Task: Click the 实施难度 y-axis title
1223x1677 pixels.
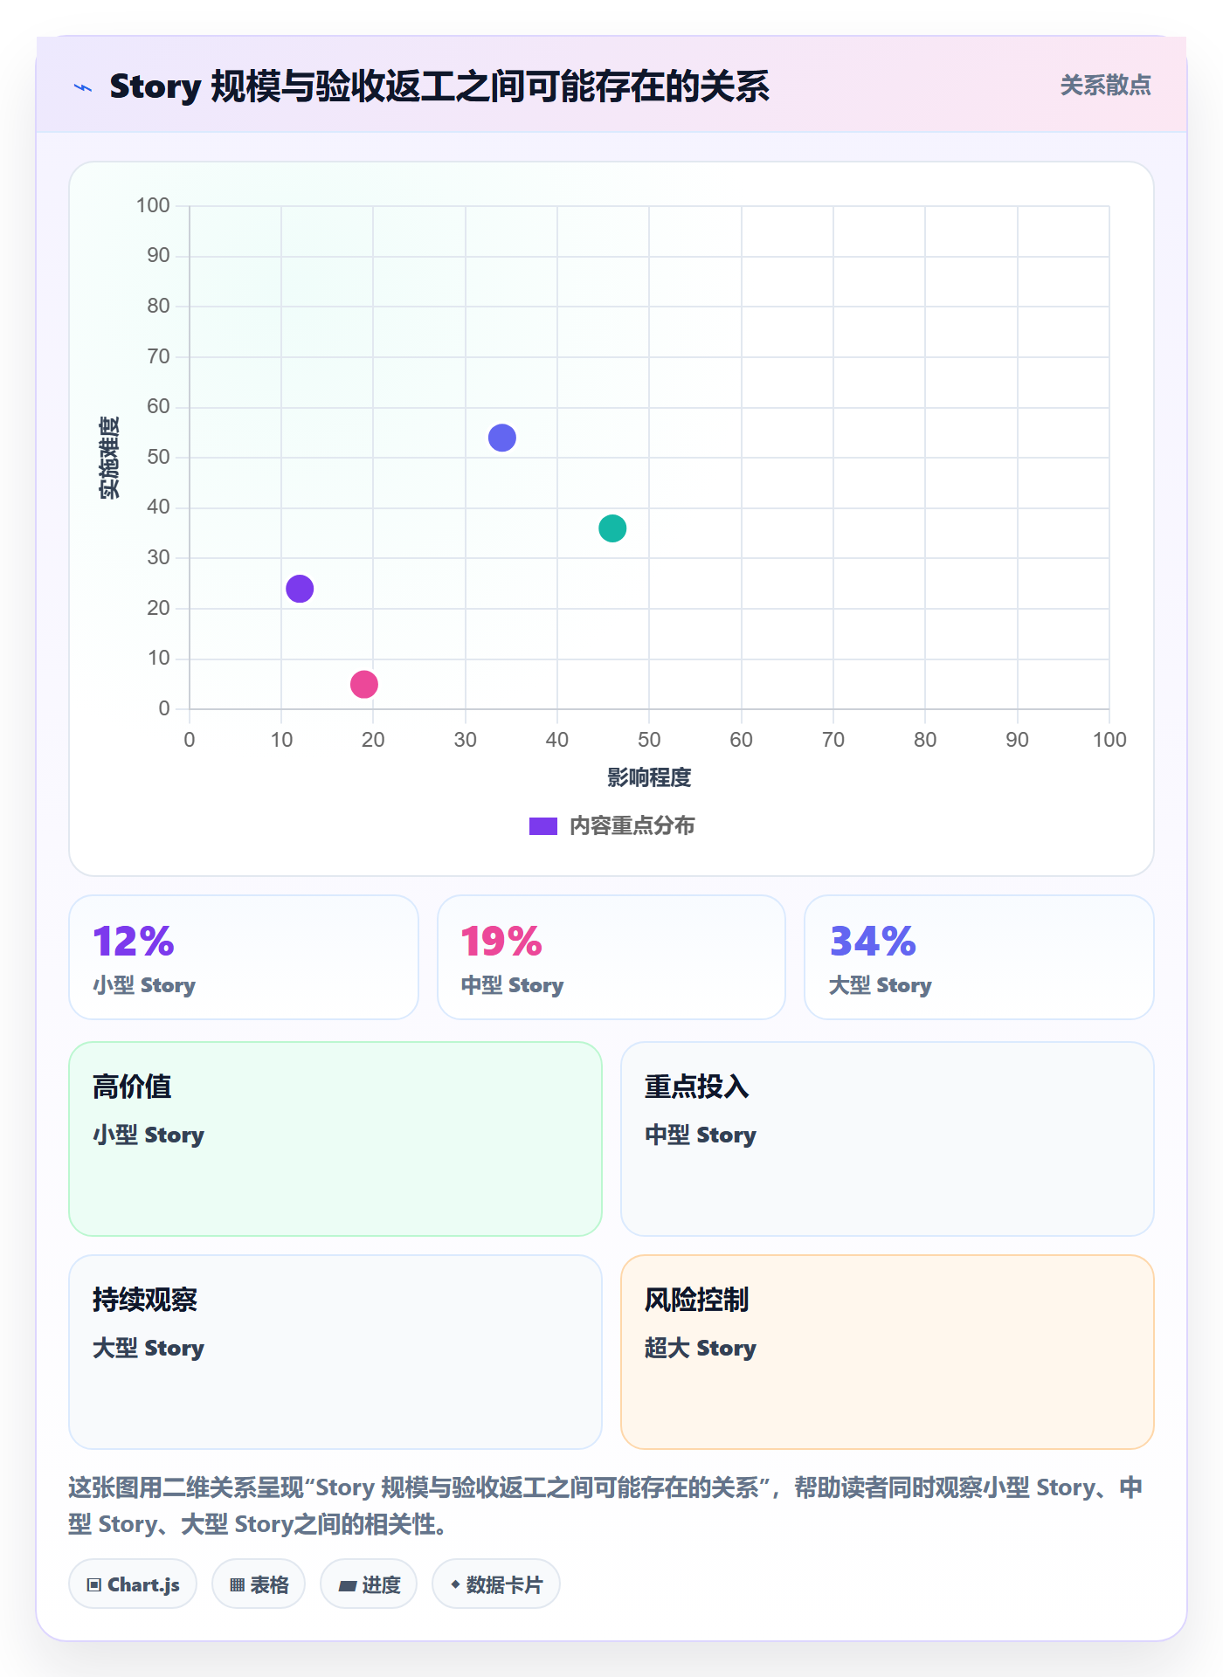Action: (x=109, y=458)
